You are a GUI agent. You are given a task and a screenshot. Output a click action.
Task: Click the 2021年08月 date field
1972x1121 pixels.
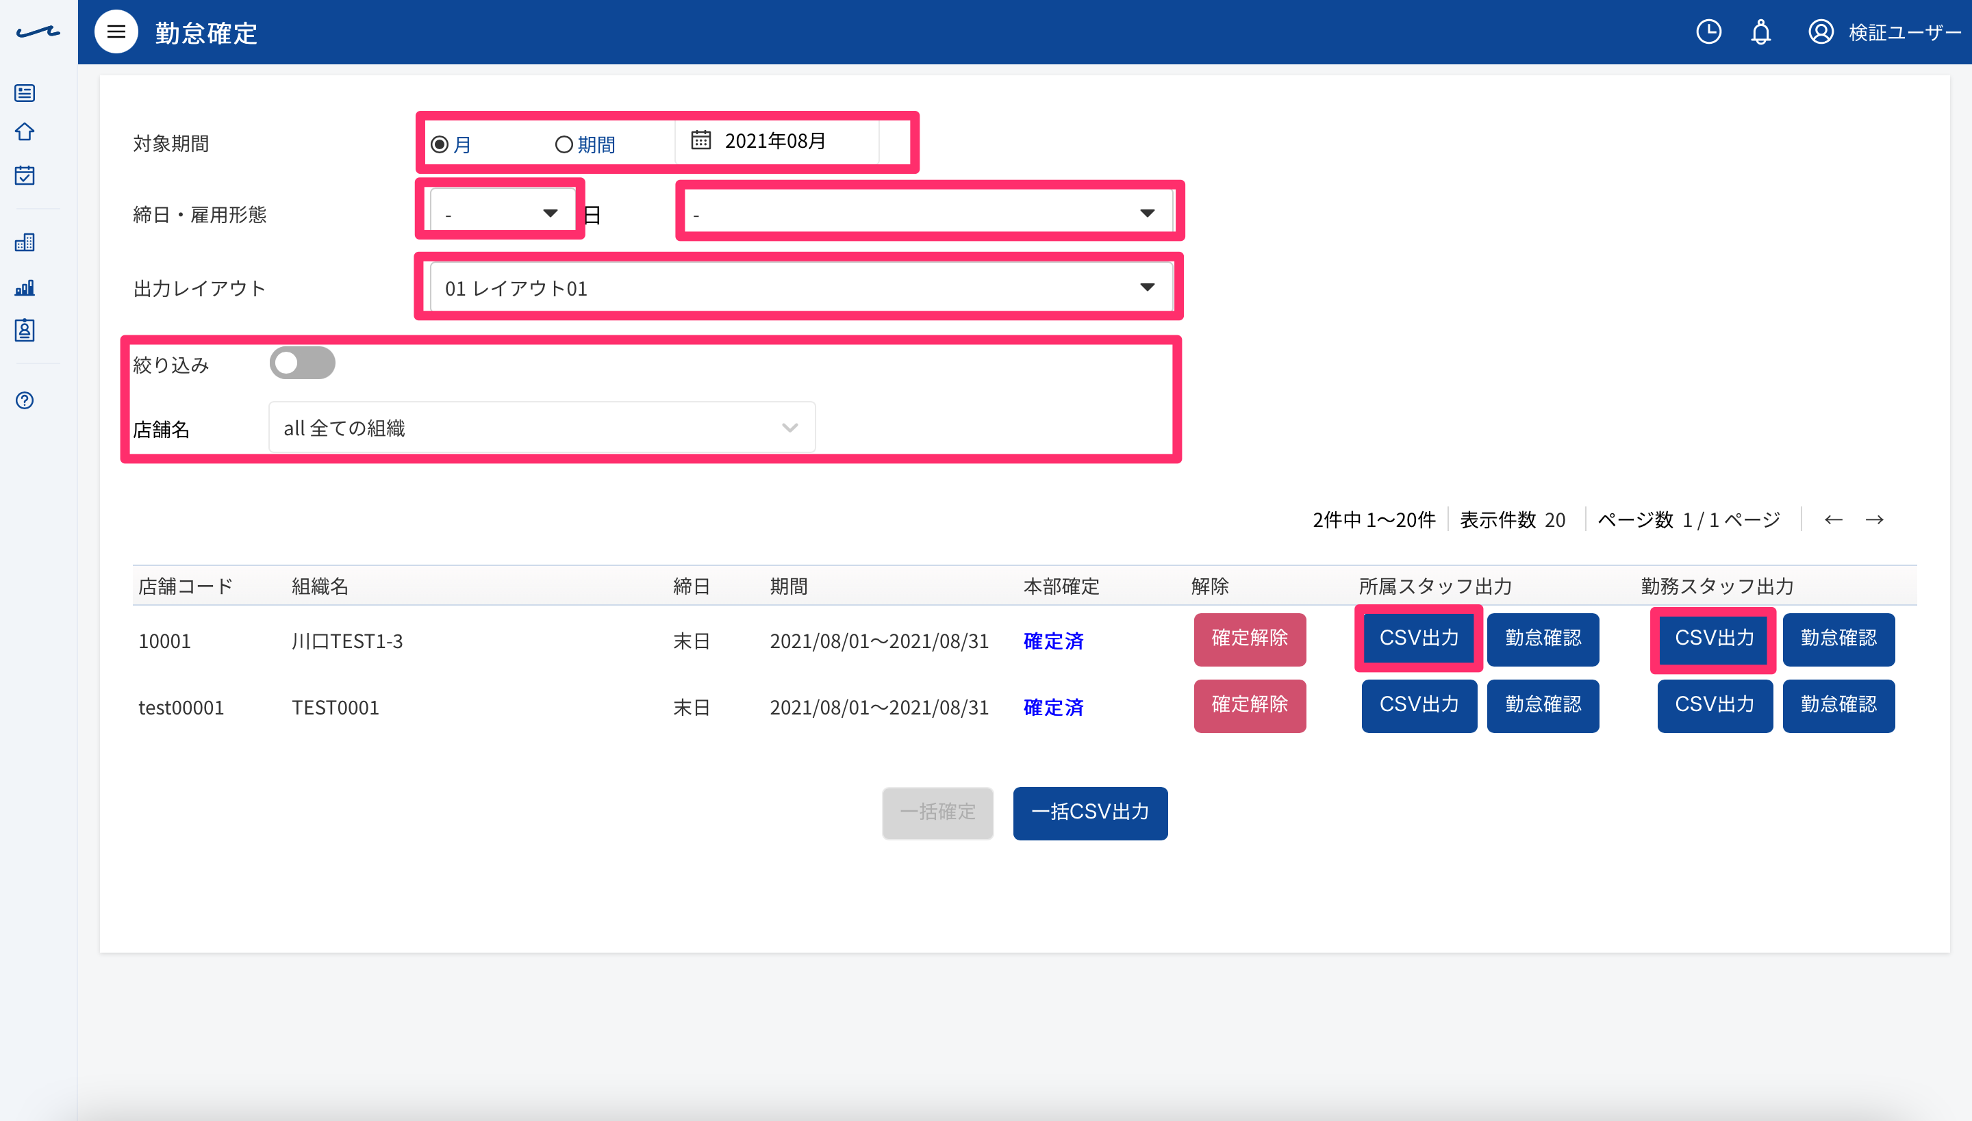pyautogui.click(x=776, y=141)
